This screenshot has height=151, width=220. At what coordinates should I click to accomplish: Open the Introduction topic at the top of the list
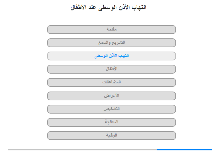coord(112,29)
